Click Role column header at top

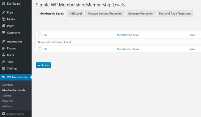(x=192, y=35)
